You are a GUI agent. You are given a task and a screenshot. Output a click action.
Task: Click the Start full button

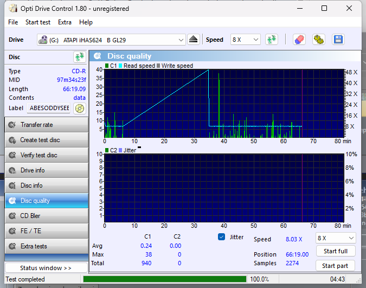click(335, 251)
